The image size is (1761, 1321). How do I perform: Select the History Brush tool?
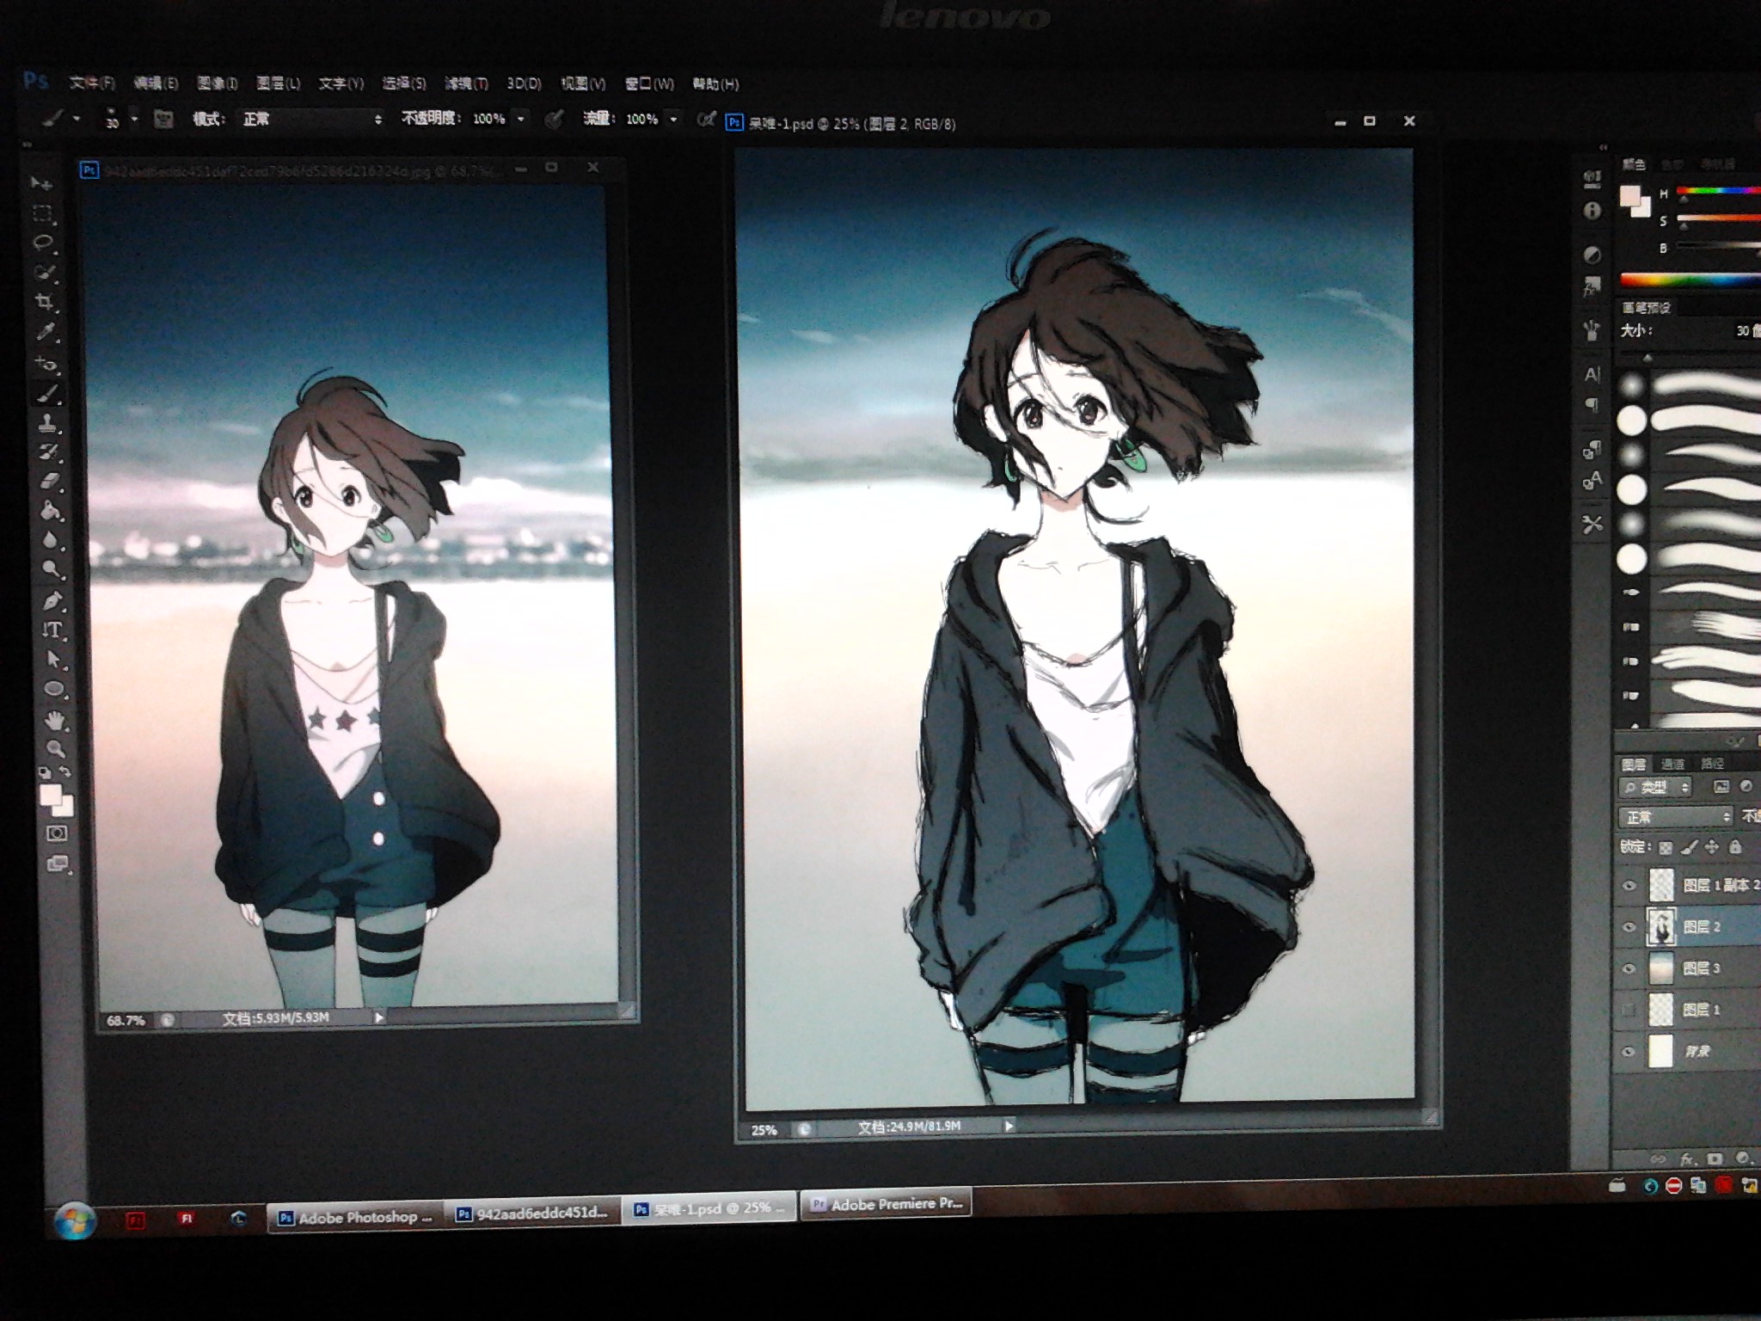(x=48, y=452)
